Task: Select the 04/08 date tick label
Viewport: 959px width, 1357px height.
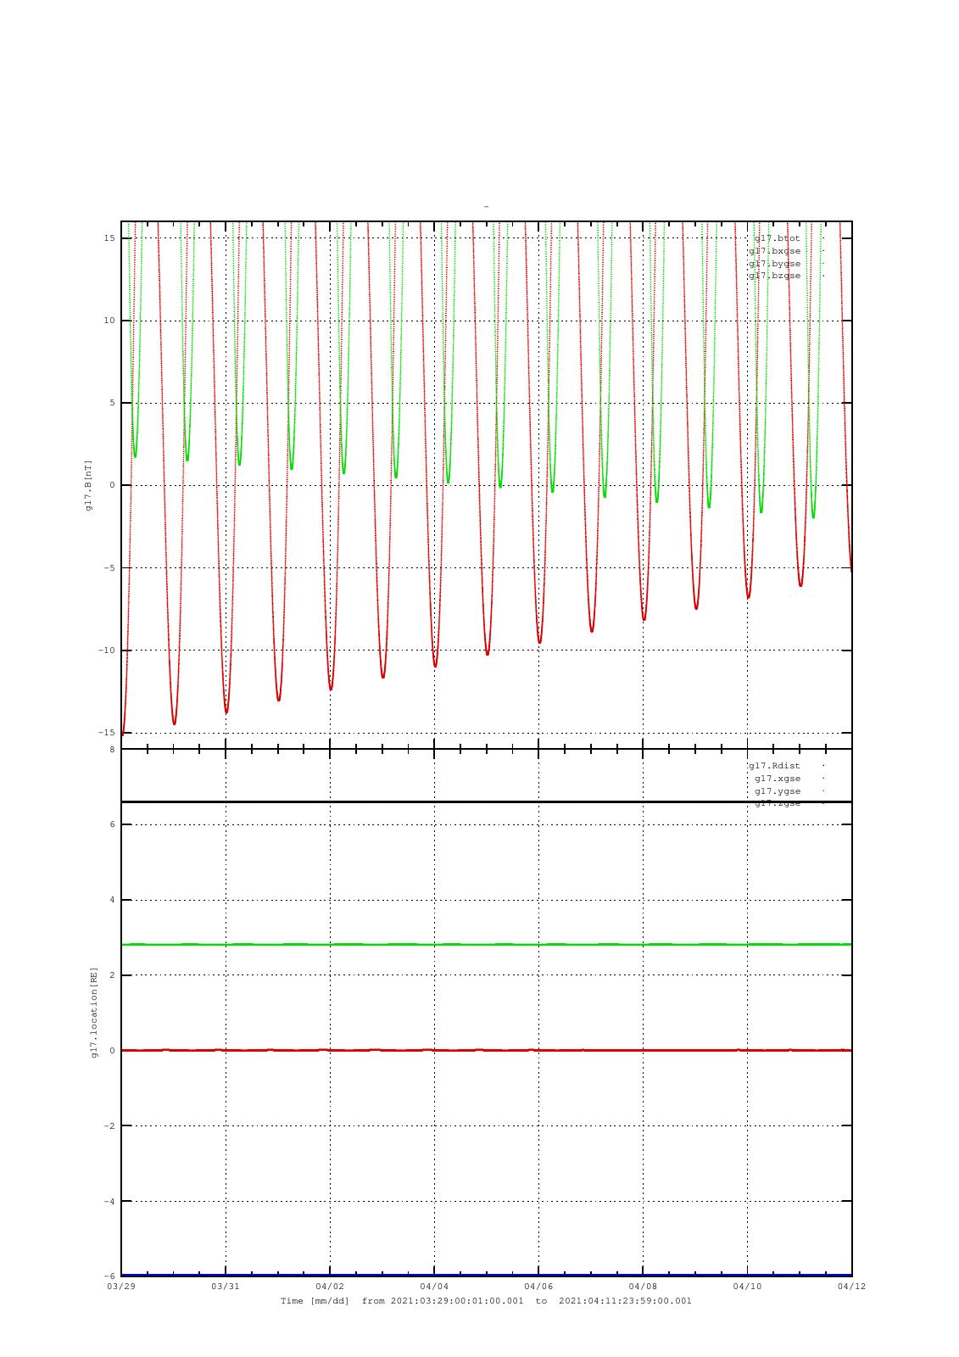Action: click(643, 1287)
